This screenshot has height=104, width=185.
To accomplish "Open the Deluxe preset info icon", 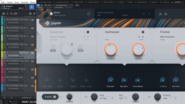I will (89, 14).
